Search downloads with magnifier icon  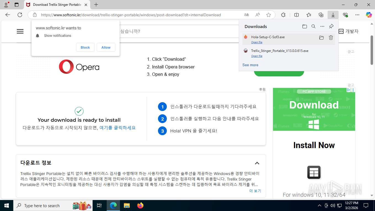[x=314, y=26]
